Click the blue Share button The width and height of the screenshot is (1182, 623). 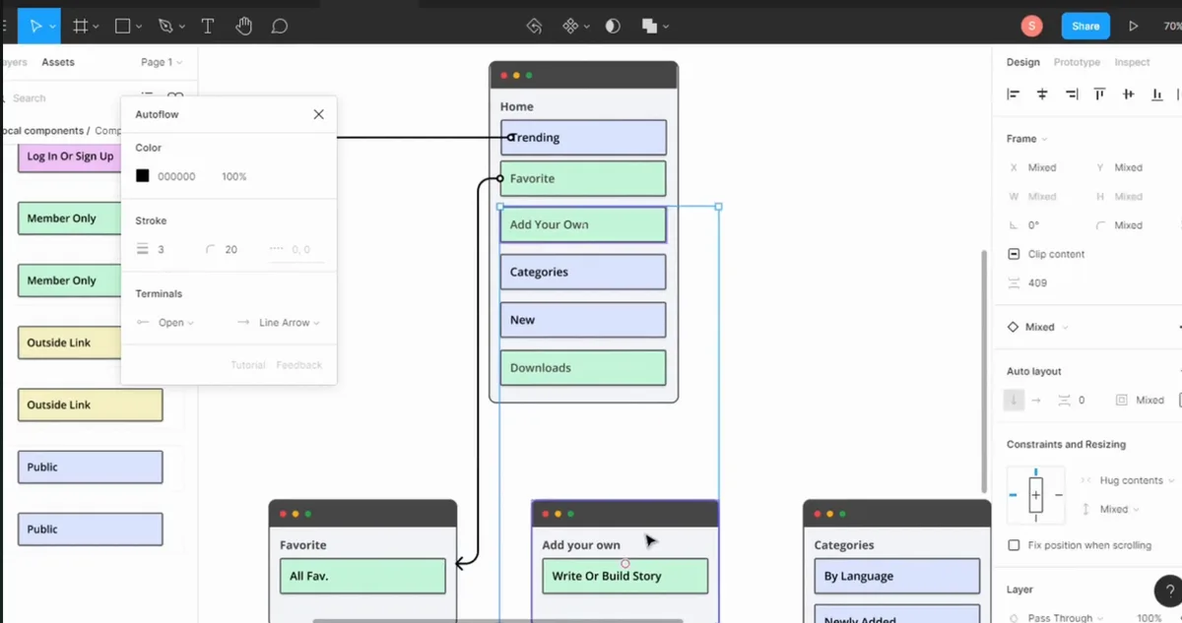[1085, 27]
